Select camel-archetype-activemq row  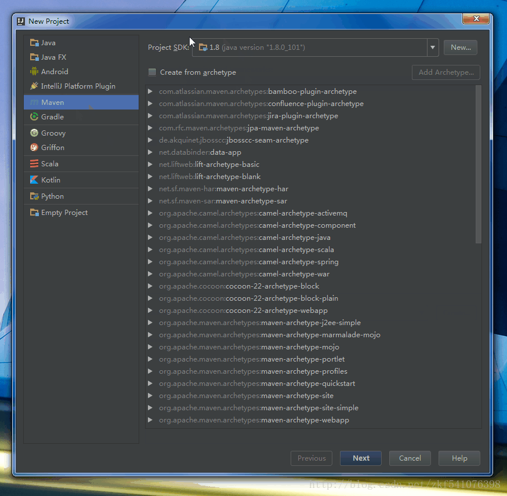(310, 213)
